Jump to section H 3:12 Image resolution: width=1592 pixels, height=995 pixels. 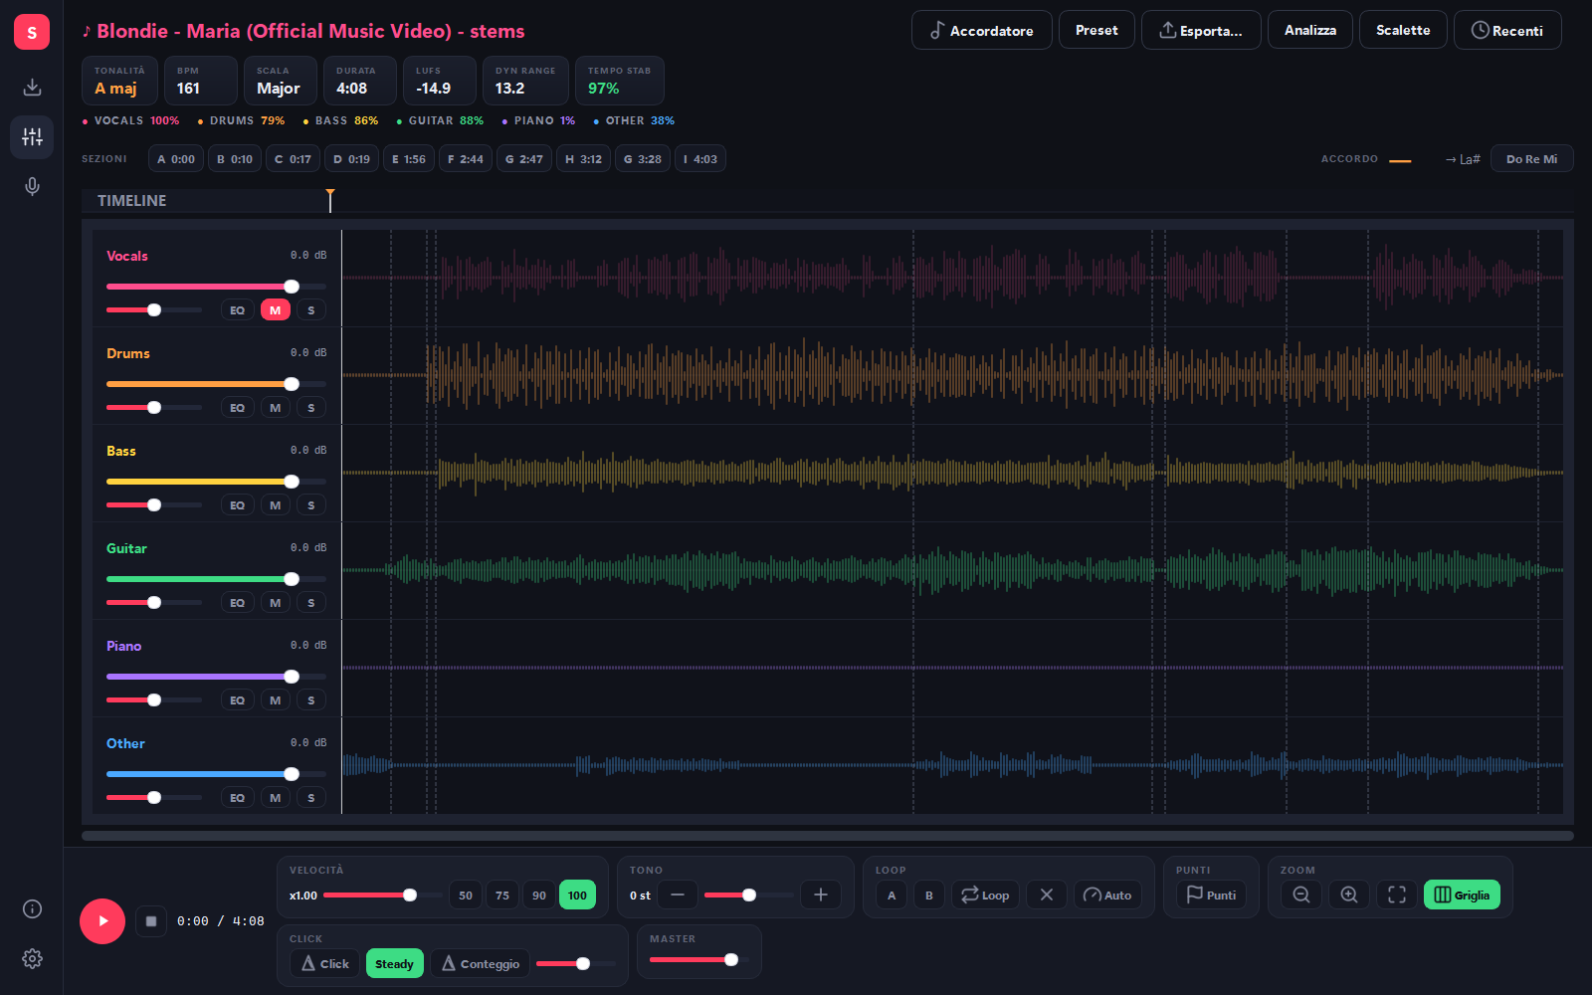583,158
